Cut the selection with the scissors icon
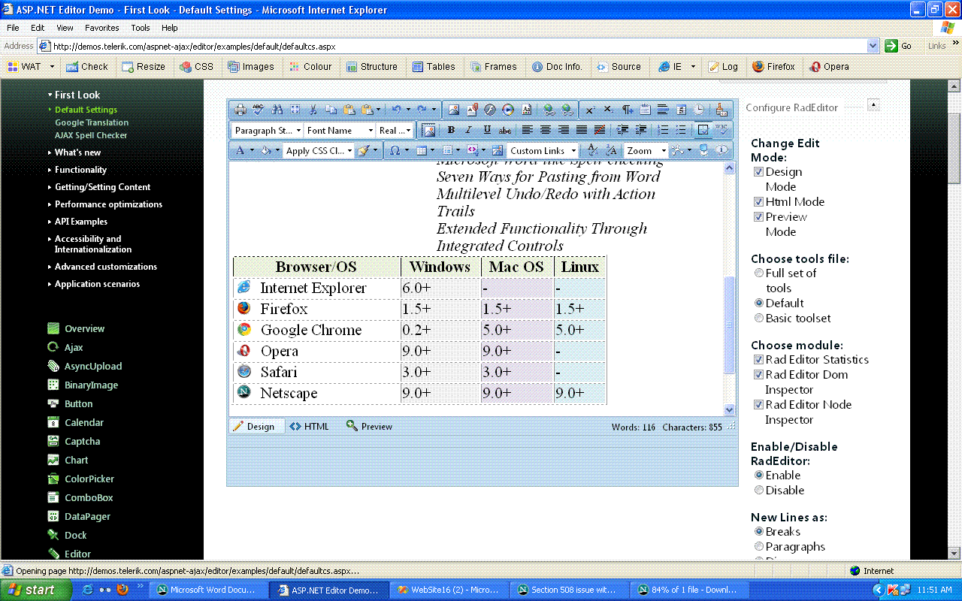 pos(313,110)
